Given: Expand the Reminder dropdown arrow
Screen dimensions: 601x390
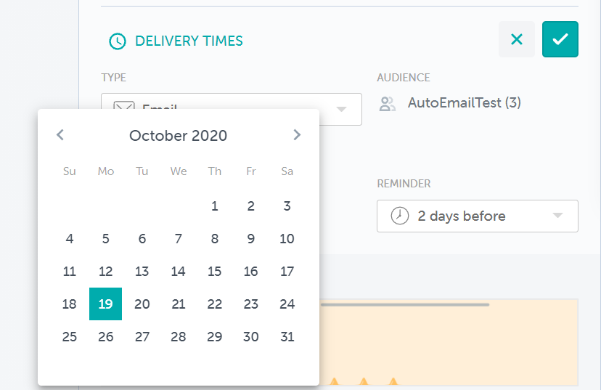Looking at the screenshot, I should point(557,216).
